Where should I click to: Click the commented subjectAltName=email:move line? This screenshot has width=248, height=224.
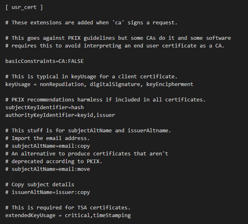pos(48,169)
